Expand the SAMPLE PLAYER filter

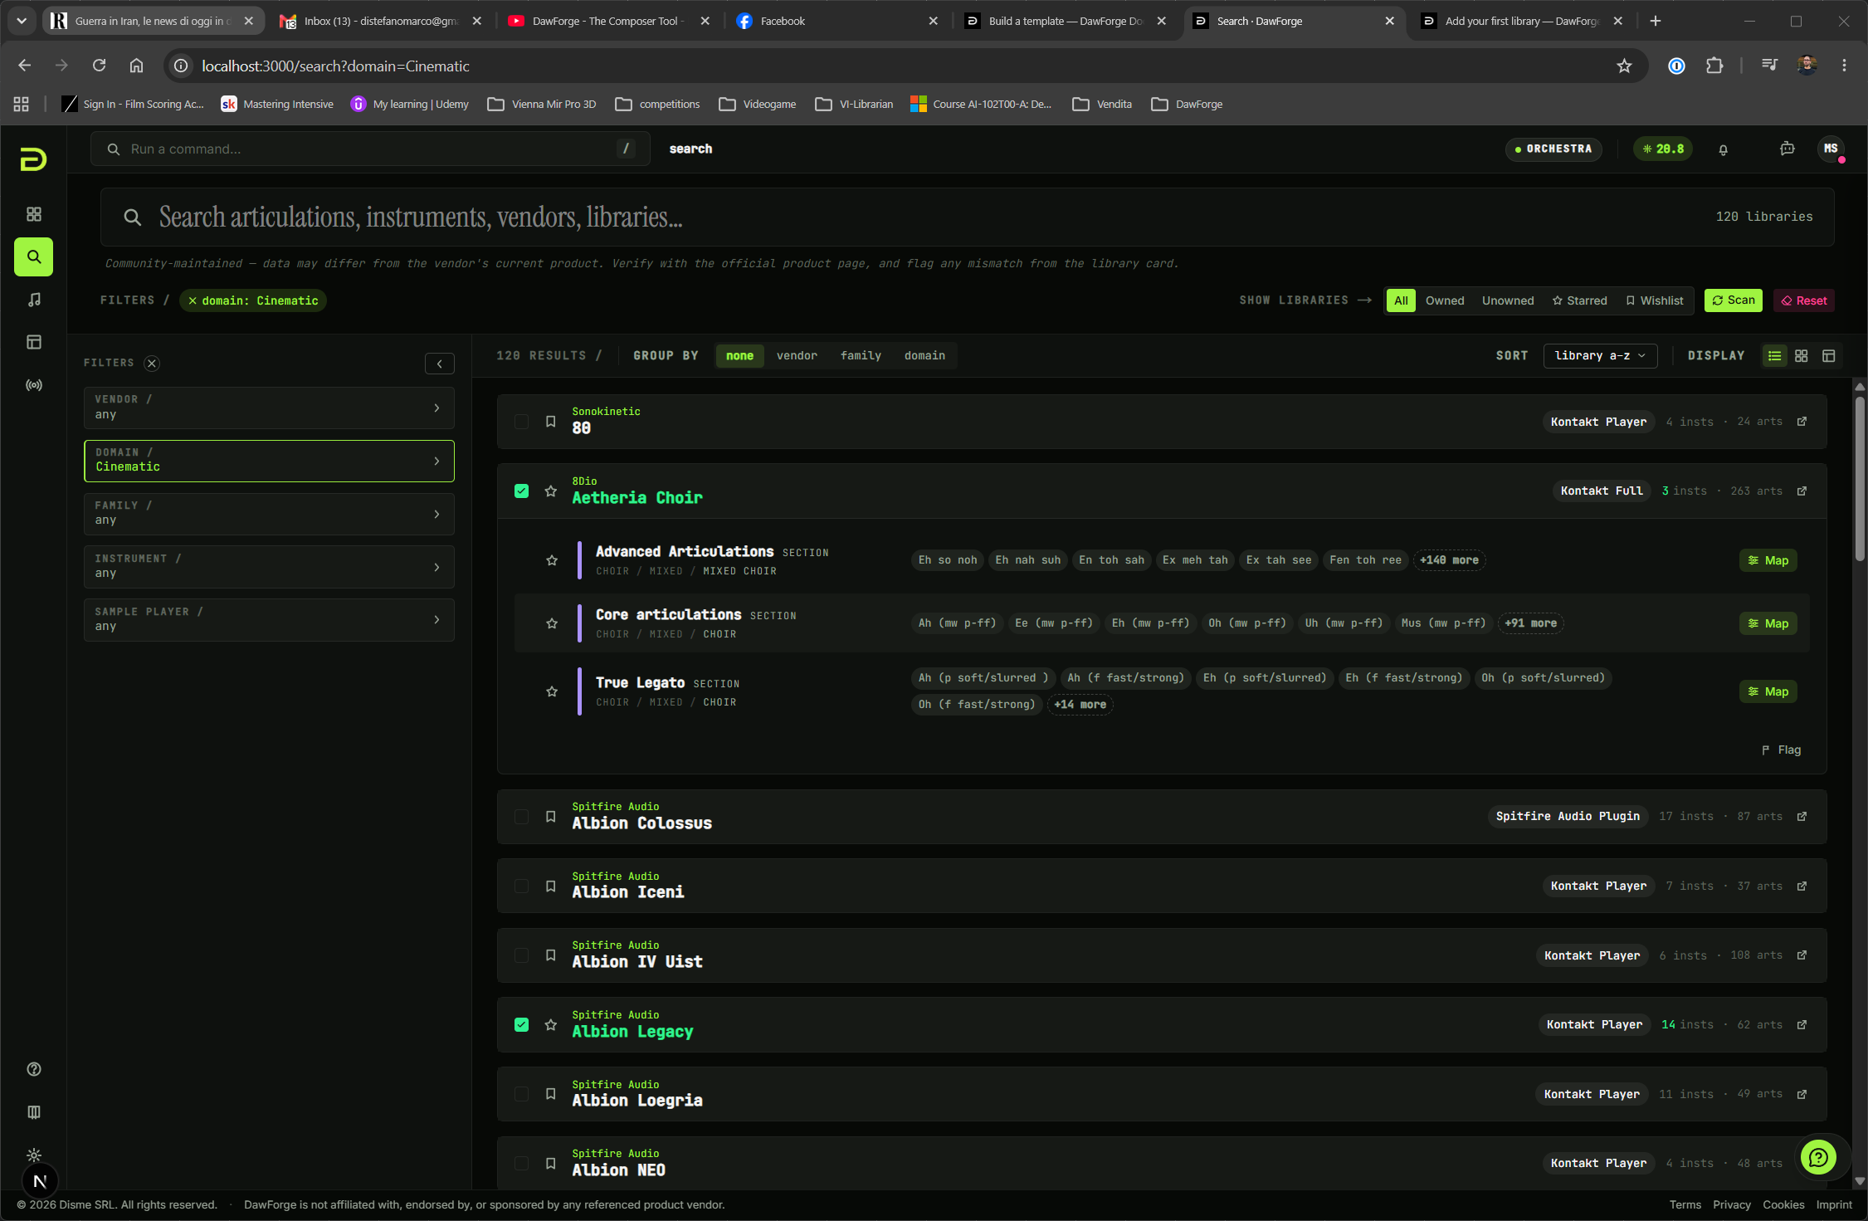(269, 620)
